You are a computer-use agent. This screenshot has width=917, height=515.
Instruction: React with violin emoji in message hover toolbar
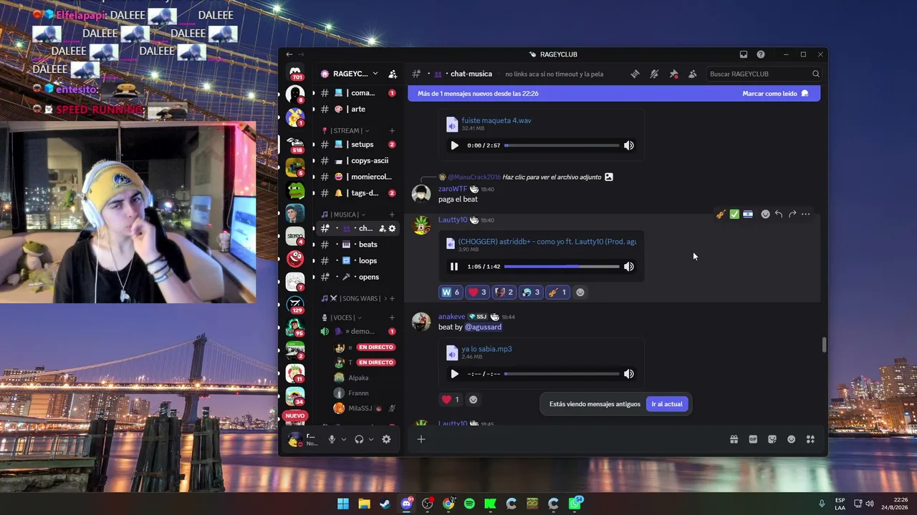click(721, 214)
